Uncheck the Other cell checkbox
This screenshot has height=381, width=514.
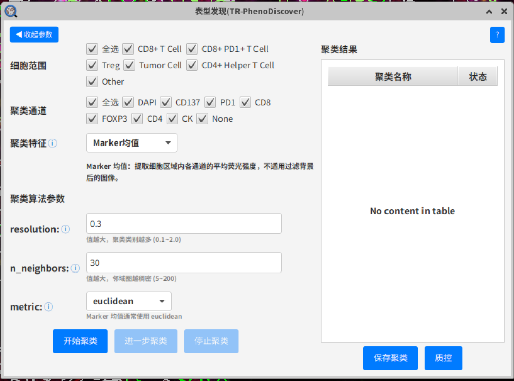pos(92,82)
